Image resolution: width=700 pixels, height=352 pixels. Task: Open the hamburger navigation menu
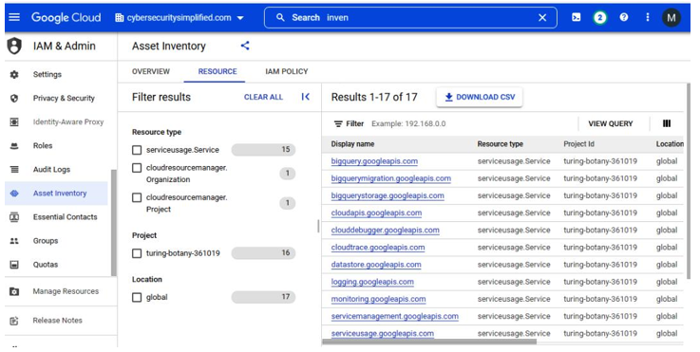coord(14,17)
